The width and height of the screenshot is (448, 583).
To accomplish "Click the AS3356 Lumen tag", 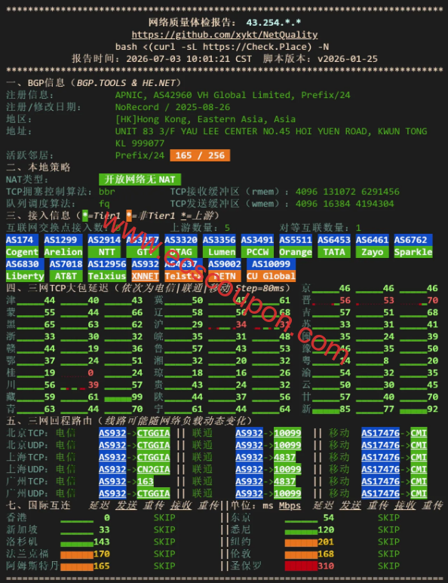I will coord(219,246).
